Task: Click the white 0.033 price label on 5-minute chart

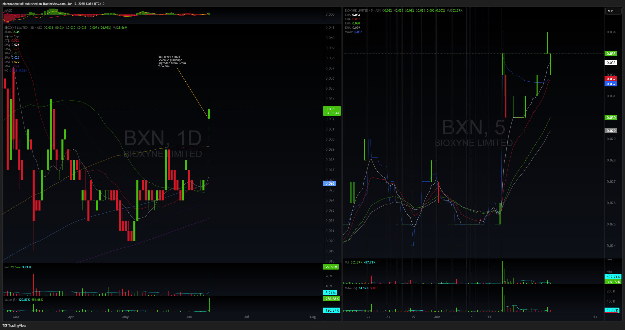Action: point(611,63)
